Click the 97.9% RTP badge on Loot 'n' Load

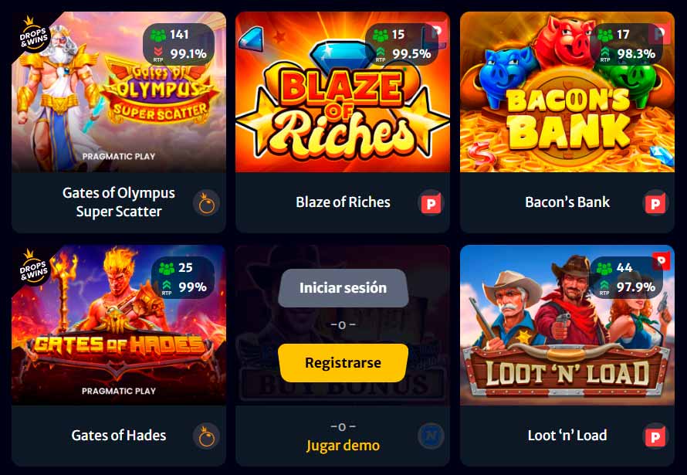pos(626,277)
